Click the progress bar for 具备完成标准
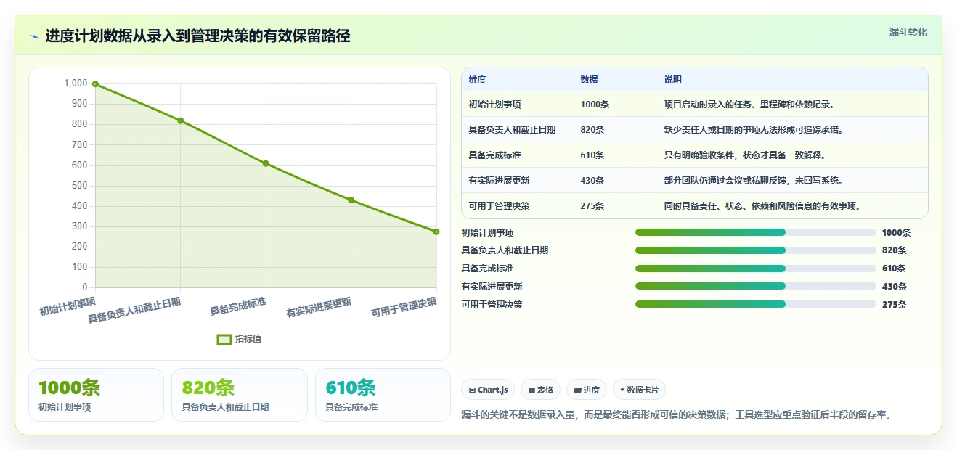Screen dimensions: 957x450 [x=756, y=269]
